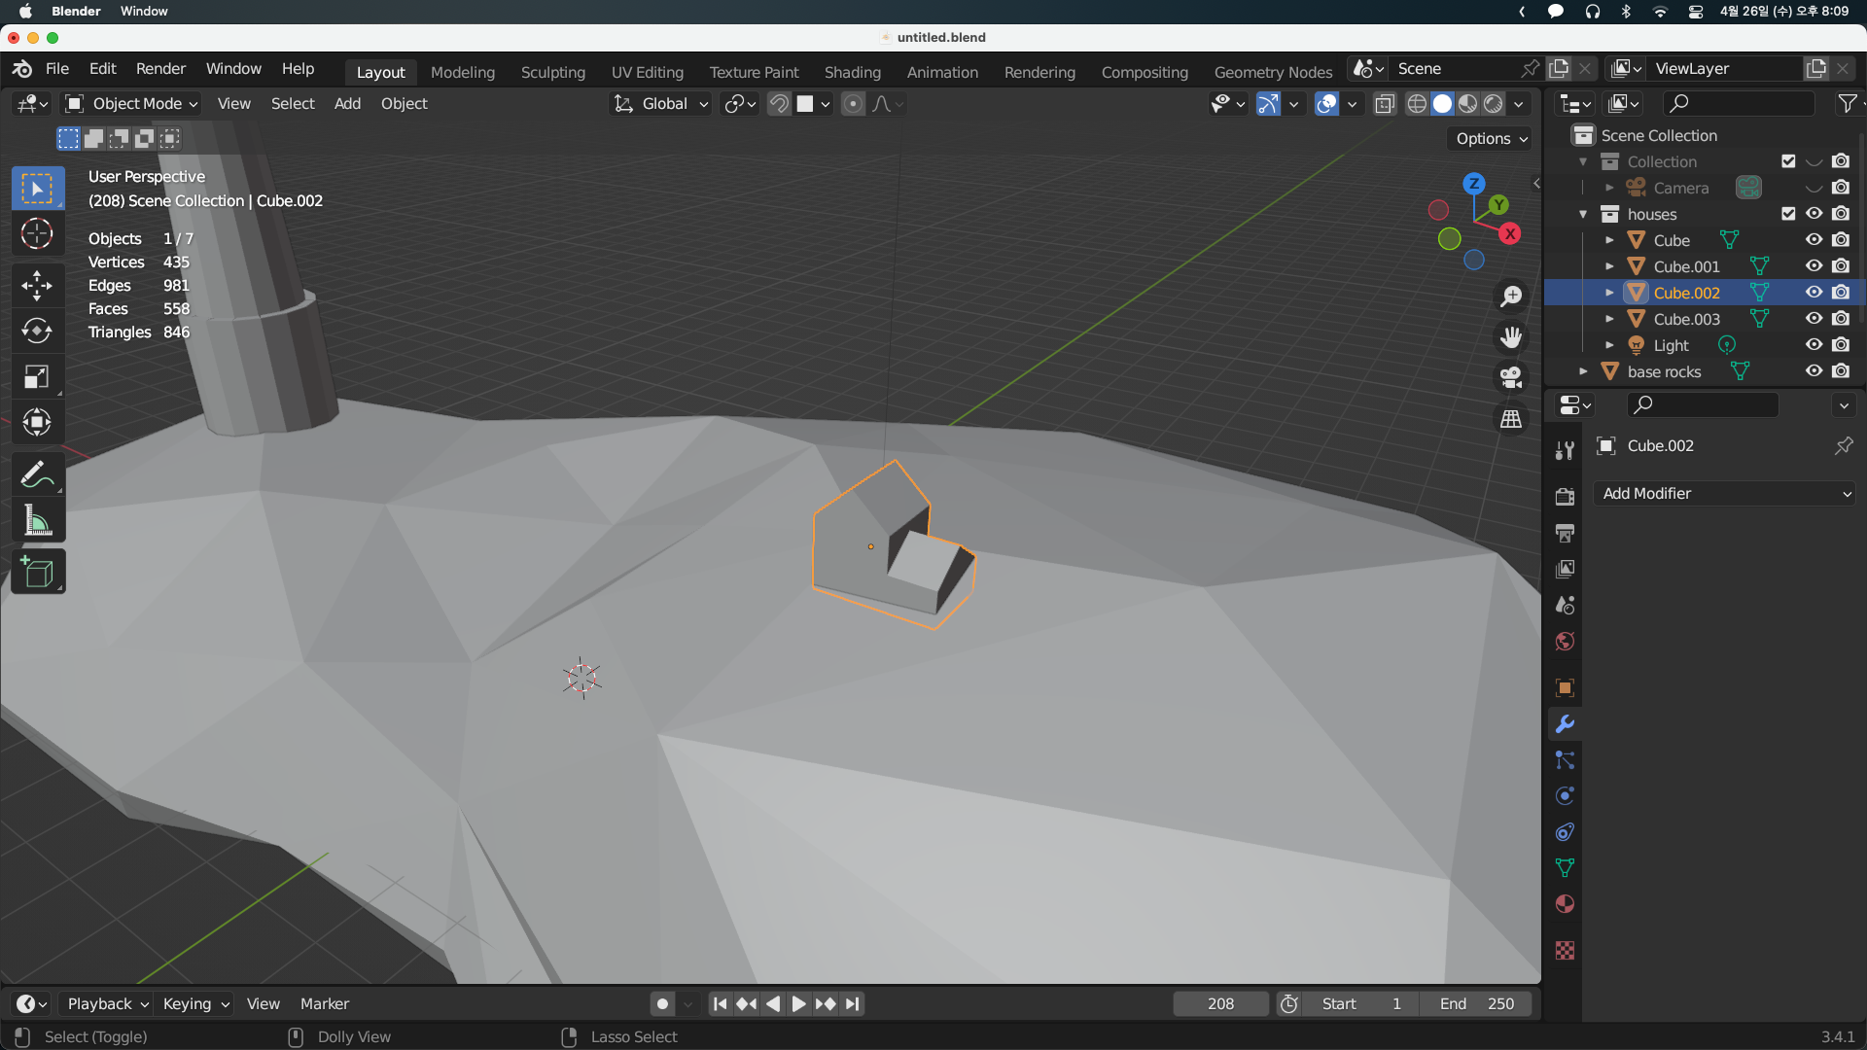1867x1050 pixels.
Task: Open the viewport Add menu
Action: (347, 104)
